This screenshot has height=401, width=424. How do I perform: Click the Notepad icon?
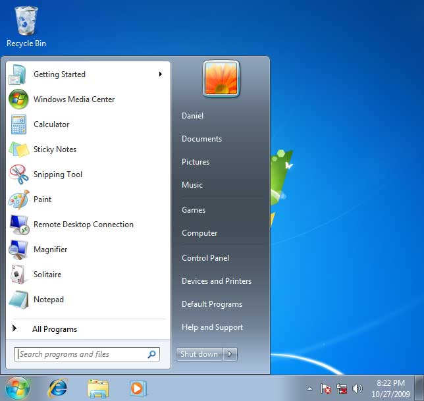pos(18,300)
